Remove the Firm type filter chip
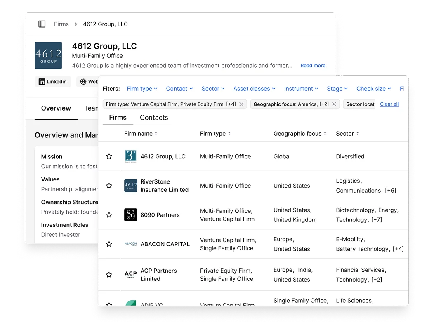 coord(241,104)
